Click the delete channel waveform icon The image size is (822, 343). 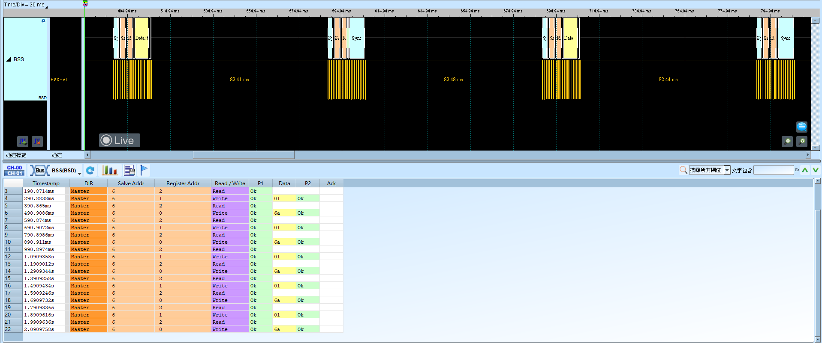coord(37,141)
